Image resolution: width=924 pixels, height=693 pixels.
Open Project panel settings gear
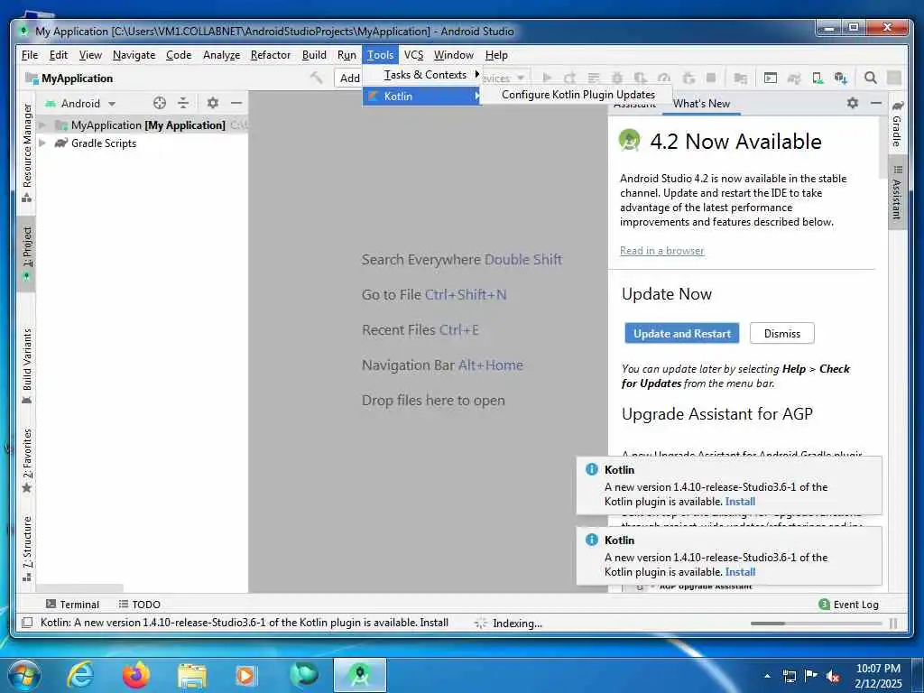coord(213,103)
